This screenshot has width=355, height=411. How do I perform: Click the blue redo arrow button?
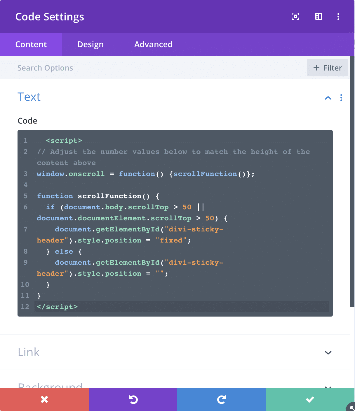pyautogui.click(x=222, y=399)
